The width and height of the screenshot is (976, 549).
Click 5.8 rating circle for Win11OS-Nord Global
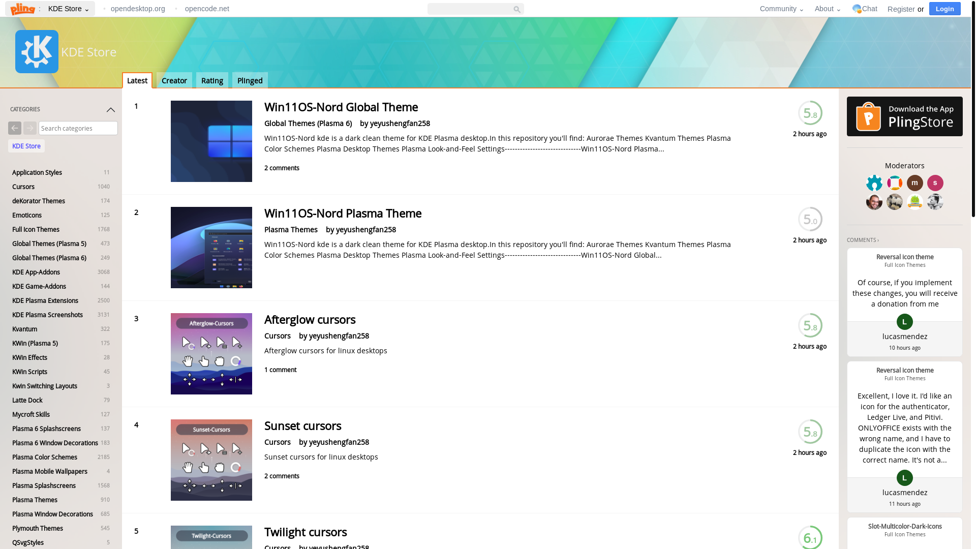coord(810,113)
